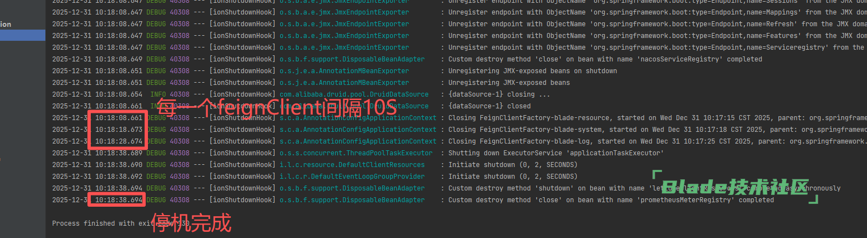The image size is (867, 238).
Task: Click the DisposableBeanAdapter logger on nacosServiceRegistry line
Action: [352, 59]
